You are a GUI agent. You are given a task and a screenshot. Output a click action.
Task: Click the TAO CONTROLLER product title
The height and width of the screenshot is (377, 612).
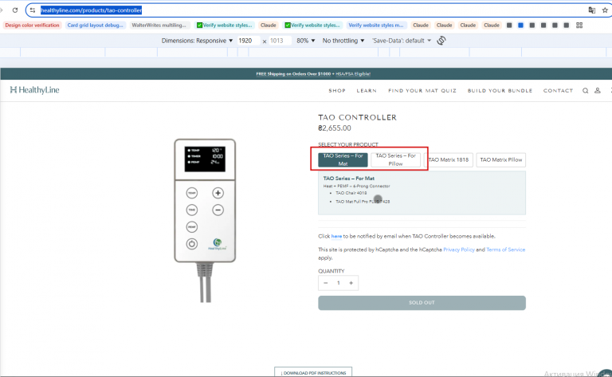tap(357, 117)
